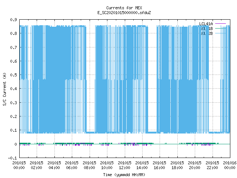Click the y-axis tick label '0.9'
The image size is (237, 178).
(13, 20)
